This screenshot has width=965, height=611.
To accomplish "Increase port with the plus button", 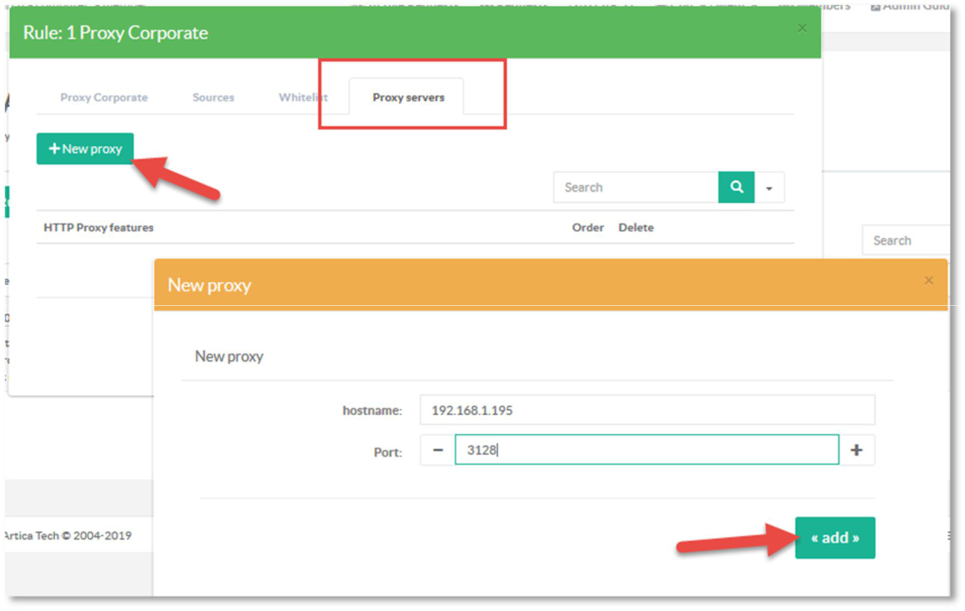I will tap(856, 450).
